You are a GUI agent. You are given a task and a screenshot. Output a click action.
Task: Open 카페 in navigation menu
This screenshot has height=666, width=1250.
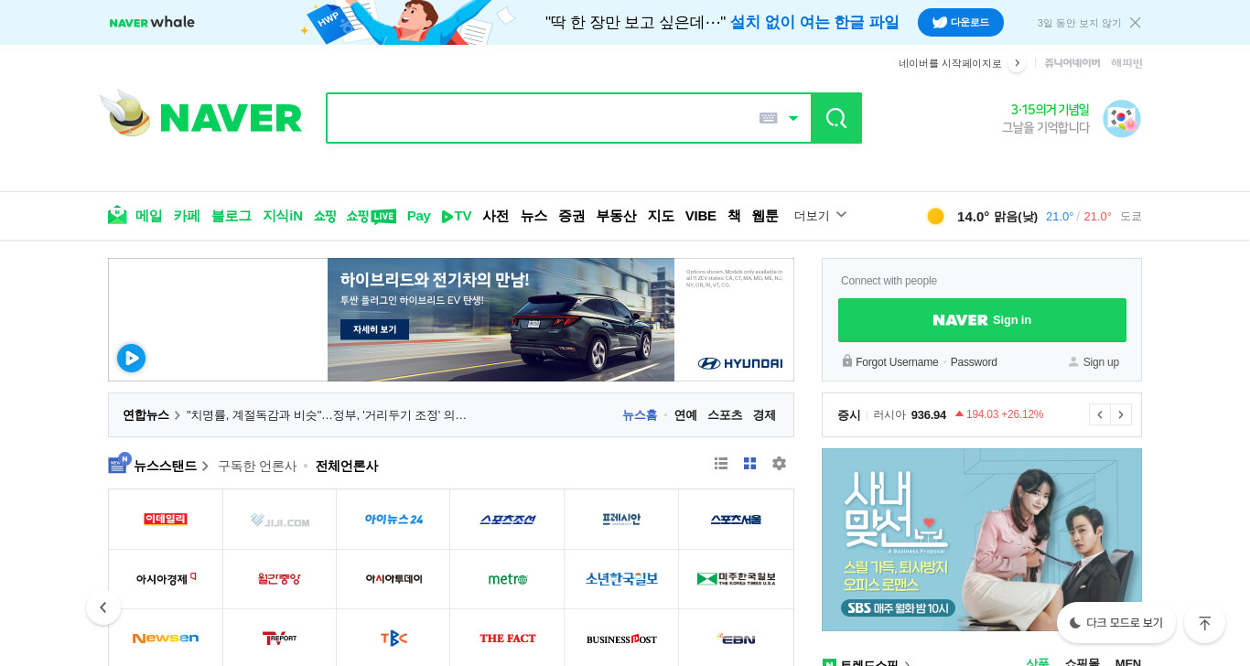point(187,216)
